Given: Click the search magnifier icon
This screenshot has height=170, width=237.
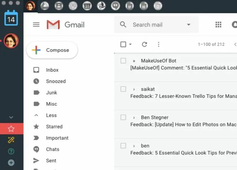Looking at the screenshot, I should (x=123, y=24).
